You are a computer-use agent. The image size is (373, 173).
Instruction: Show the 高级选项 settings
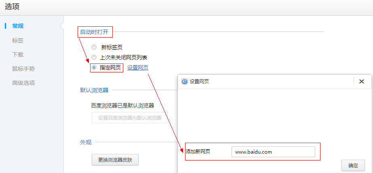[23, 83]
